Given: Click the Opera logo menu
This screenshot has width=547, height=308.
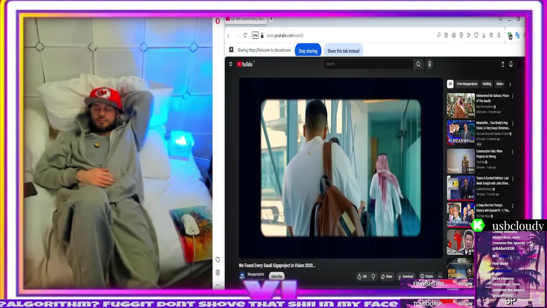Looking at the screenshot, I should point(218,21).
